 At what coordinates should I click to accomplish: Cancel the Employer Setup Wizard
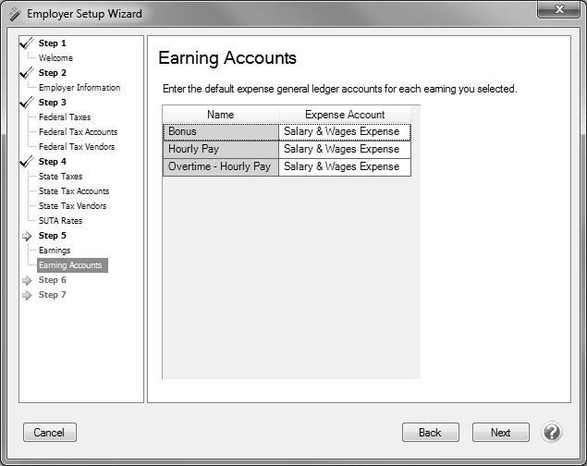pos(49,432)
